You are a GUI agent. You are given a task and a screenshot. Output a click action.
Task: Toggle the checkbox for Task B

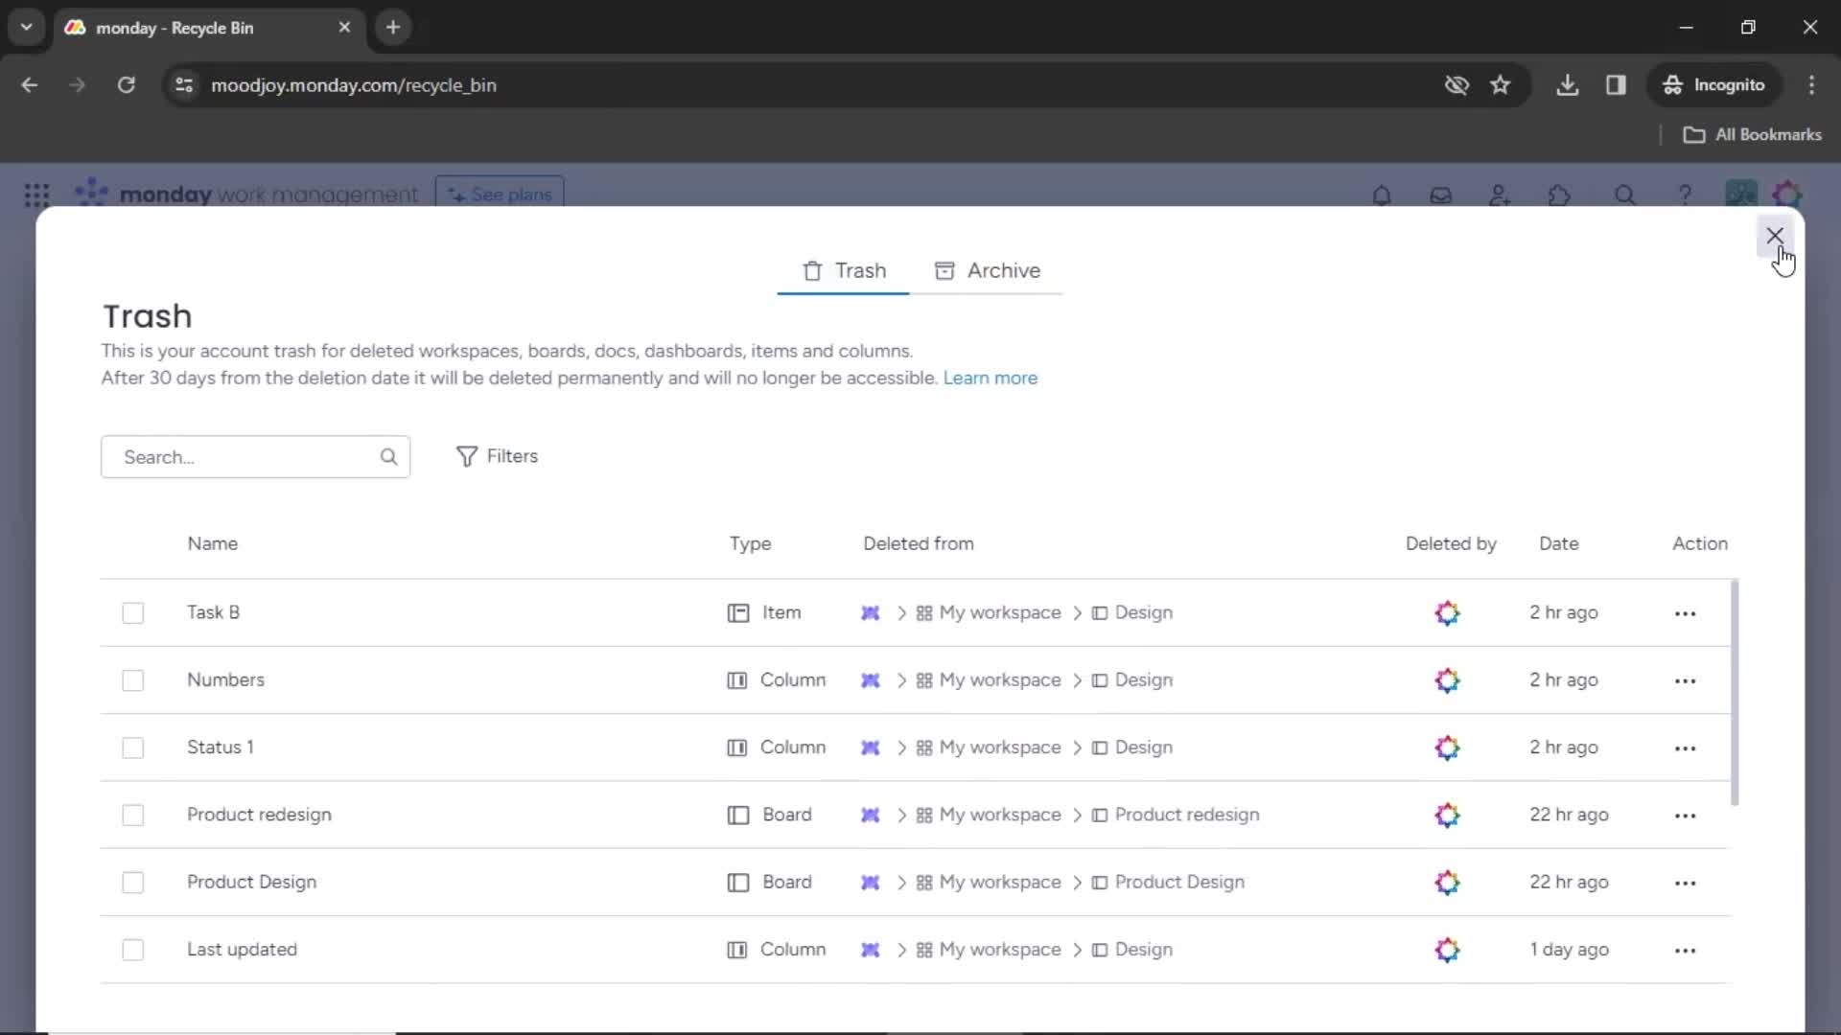[132, 611]
